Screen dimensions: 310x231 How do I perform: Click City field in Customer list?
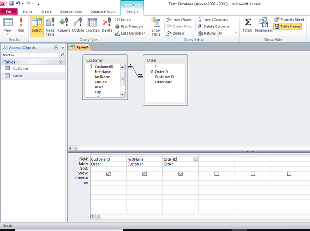pos(97,92)
